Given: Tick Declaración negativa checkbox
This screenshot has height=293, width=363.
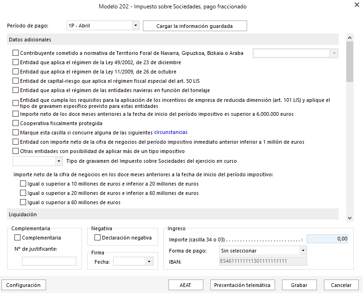Looking at the screenshot, I should (97, 238).
